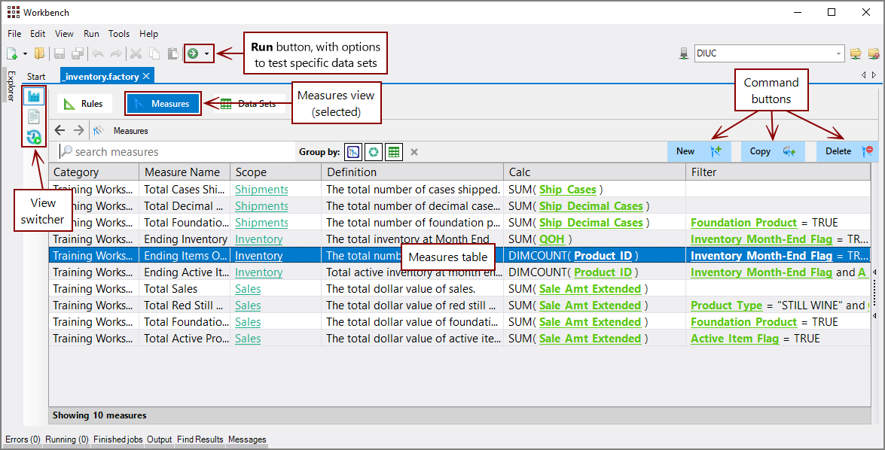Group measures by category icon
This screenshot has width=885, height=450.
tap(353, 152)
